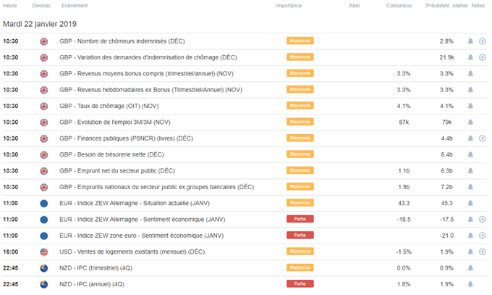Add note to Variation des demandes d'indemnisation row
This screenshot has height=295, width=492.
tap(483, 57)
